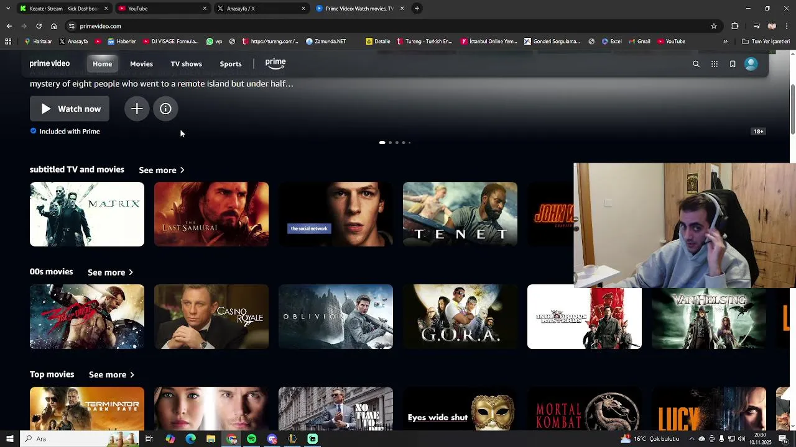Select the Movies tab
Screen dimensions: 796x447
tap(141, 64)
